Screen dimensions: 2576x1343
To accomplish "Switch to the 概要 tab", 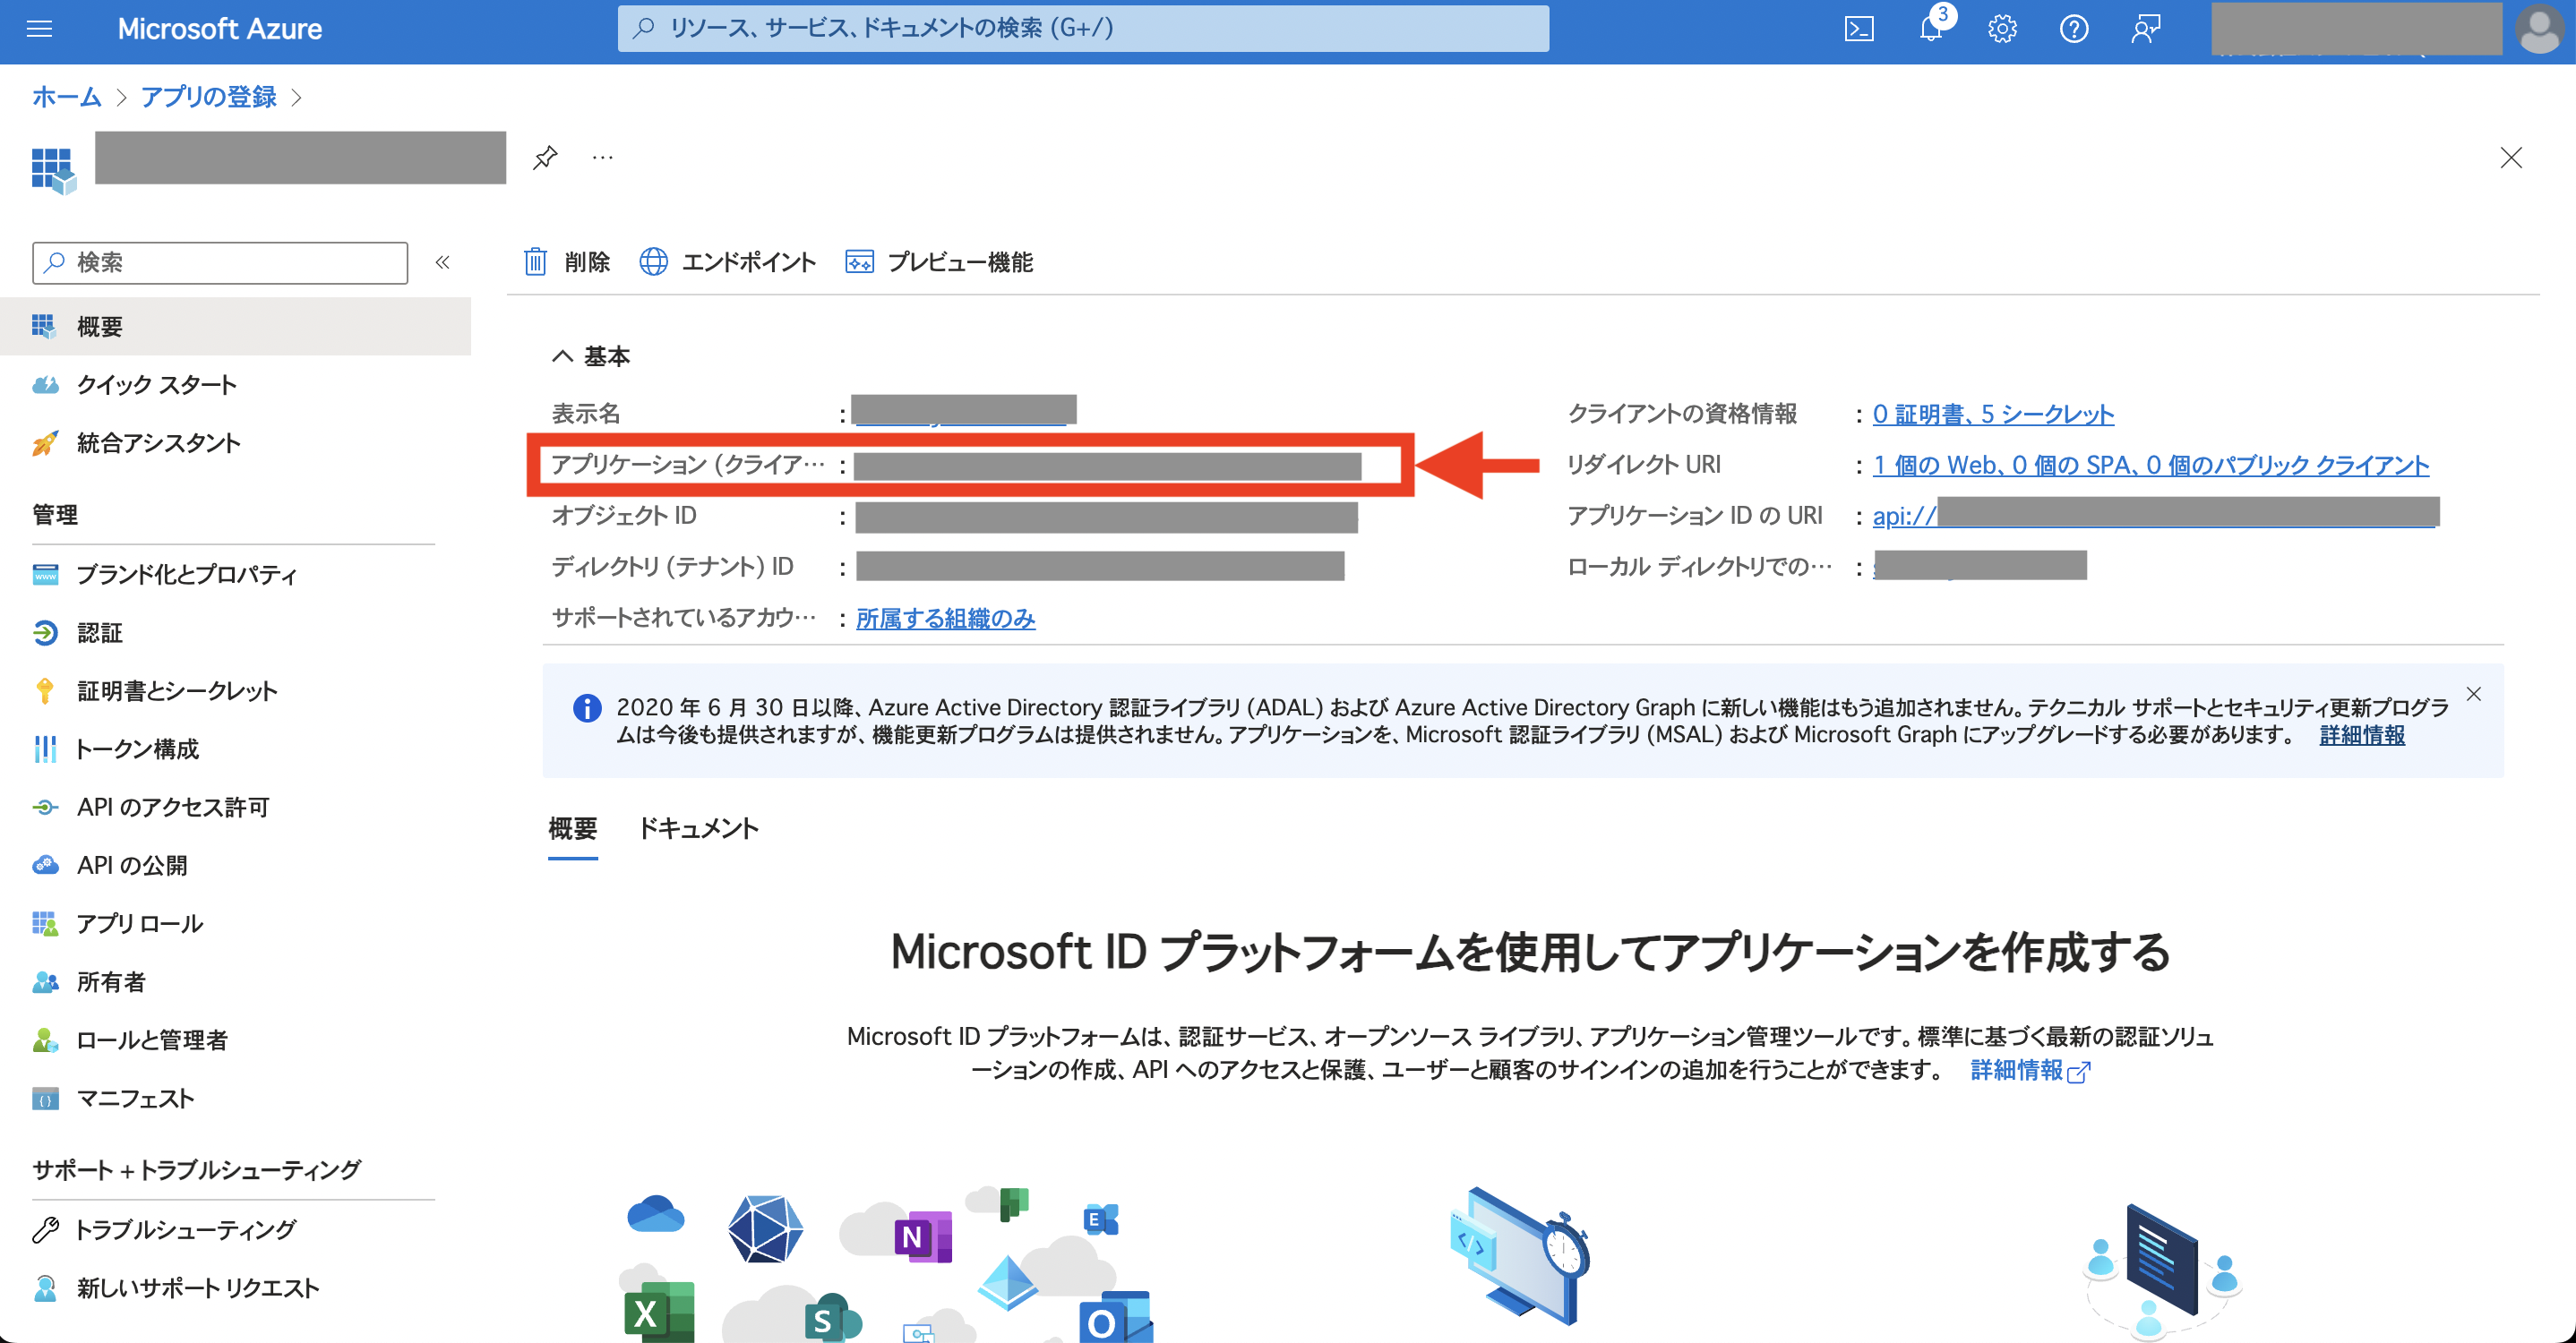I will 573,828.
